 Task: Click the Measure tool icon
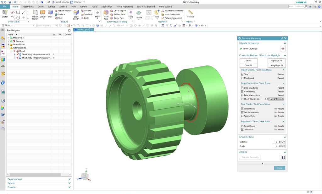pyautogui.click(x=190, y=13)
